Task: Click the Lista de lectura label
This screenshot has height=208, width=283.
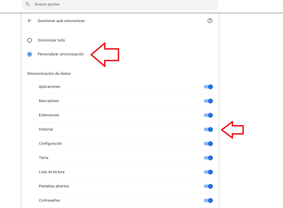Action: (52, 172)
